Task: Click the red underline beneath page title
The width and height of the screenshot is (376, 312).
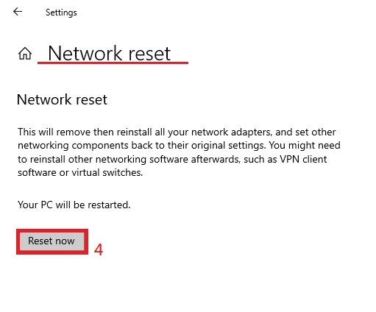Action: (x=113, y=63)
